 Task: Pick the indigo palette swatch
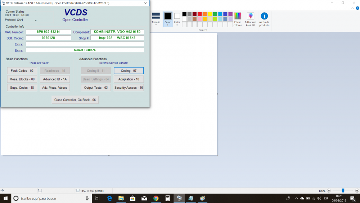coord(225,14)
